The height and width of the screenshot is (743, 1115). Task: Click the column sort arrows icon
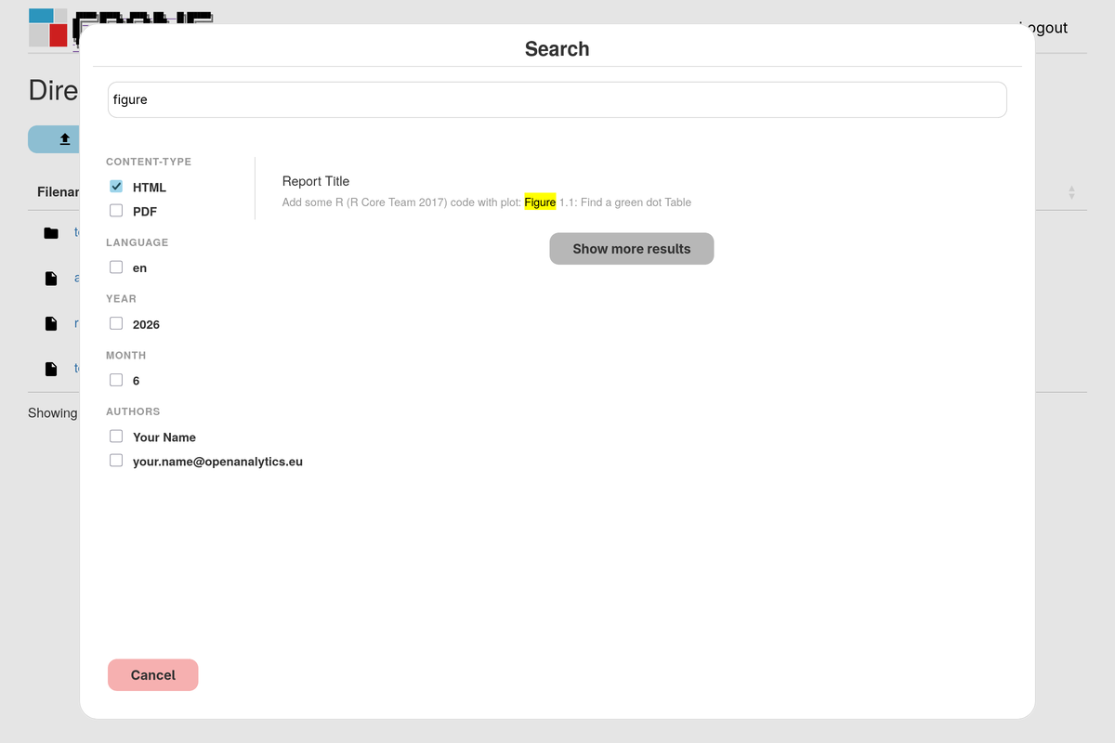point(1071,192)
